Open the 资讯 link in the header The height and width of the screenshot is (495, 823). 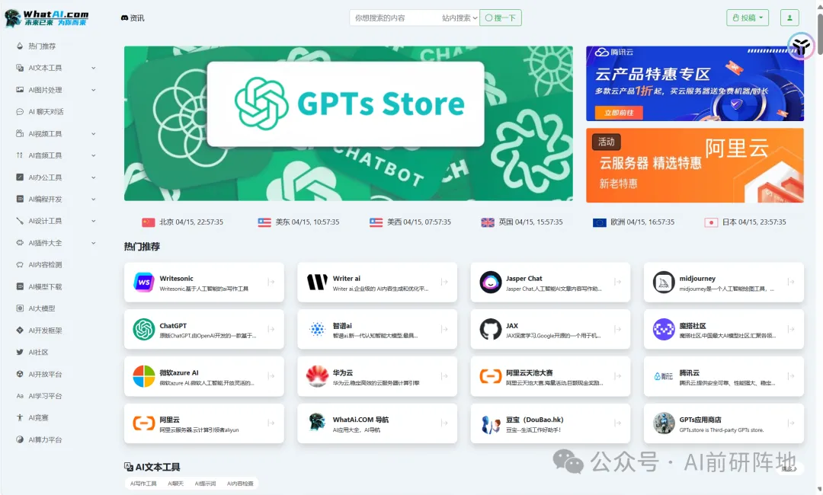[133, 18]
